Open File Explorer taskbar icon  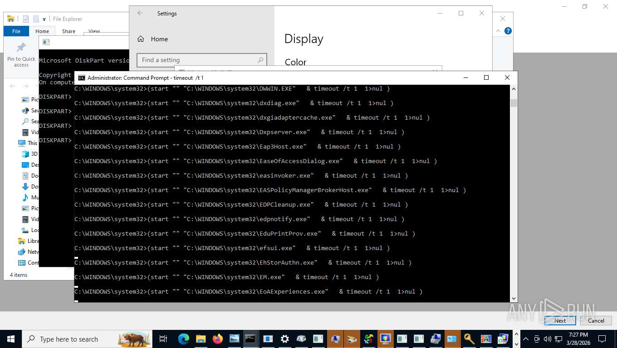click(x=201, y=339)
